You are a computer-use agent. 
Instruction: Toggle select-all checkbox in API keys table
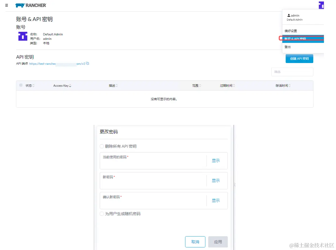(x=21, y=85)
